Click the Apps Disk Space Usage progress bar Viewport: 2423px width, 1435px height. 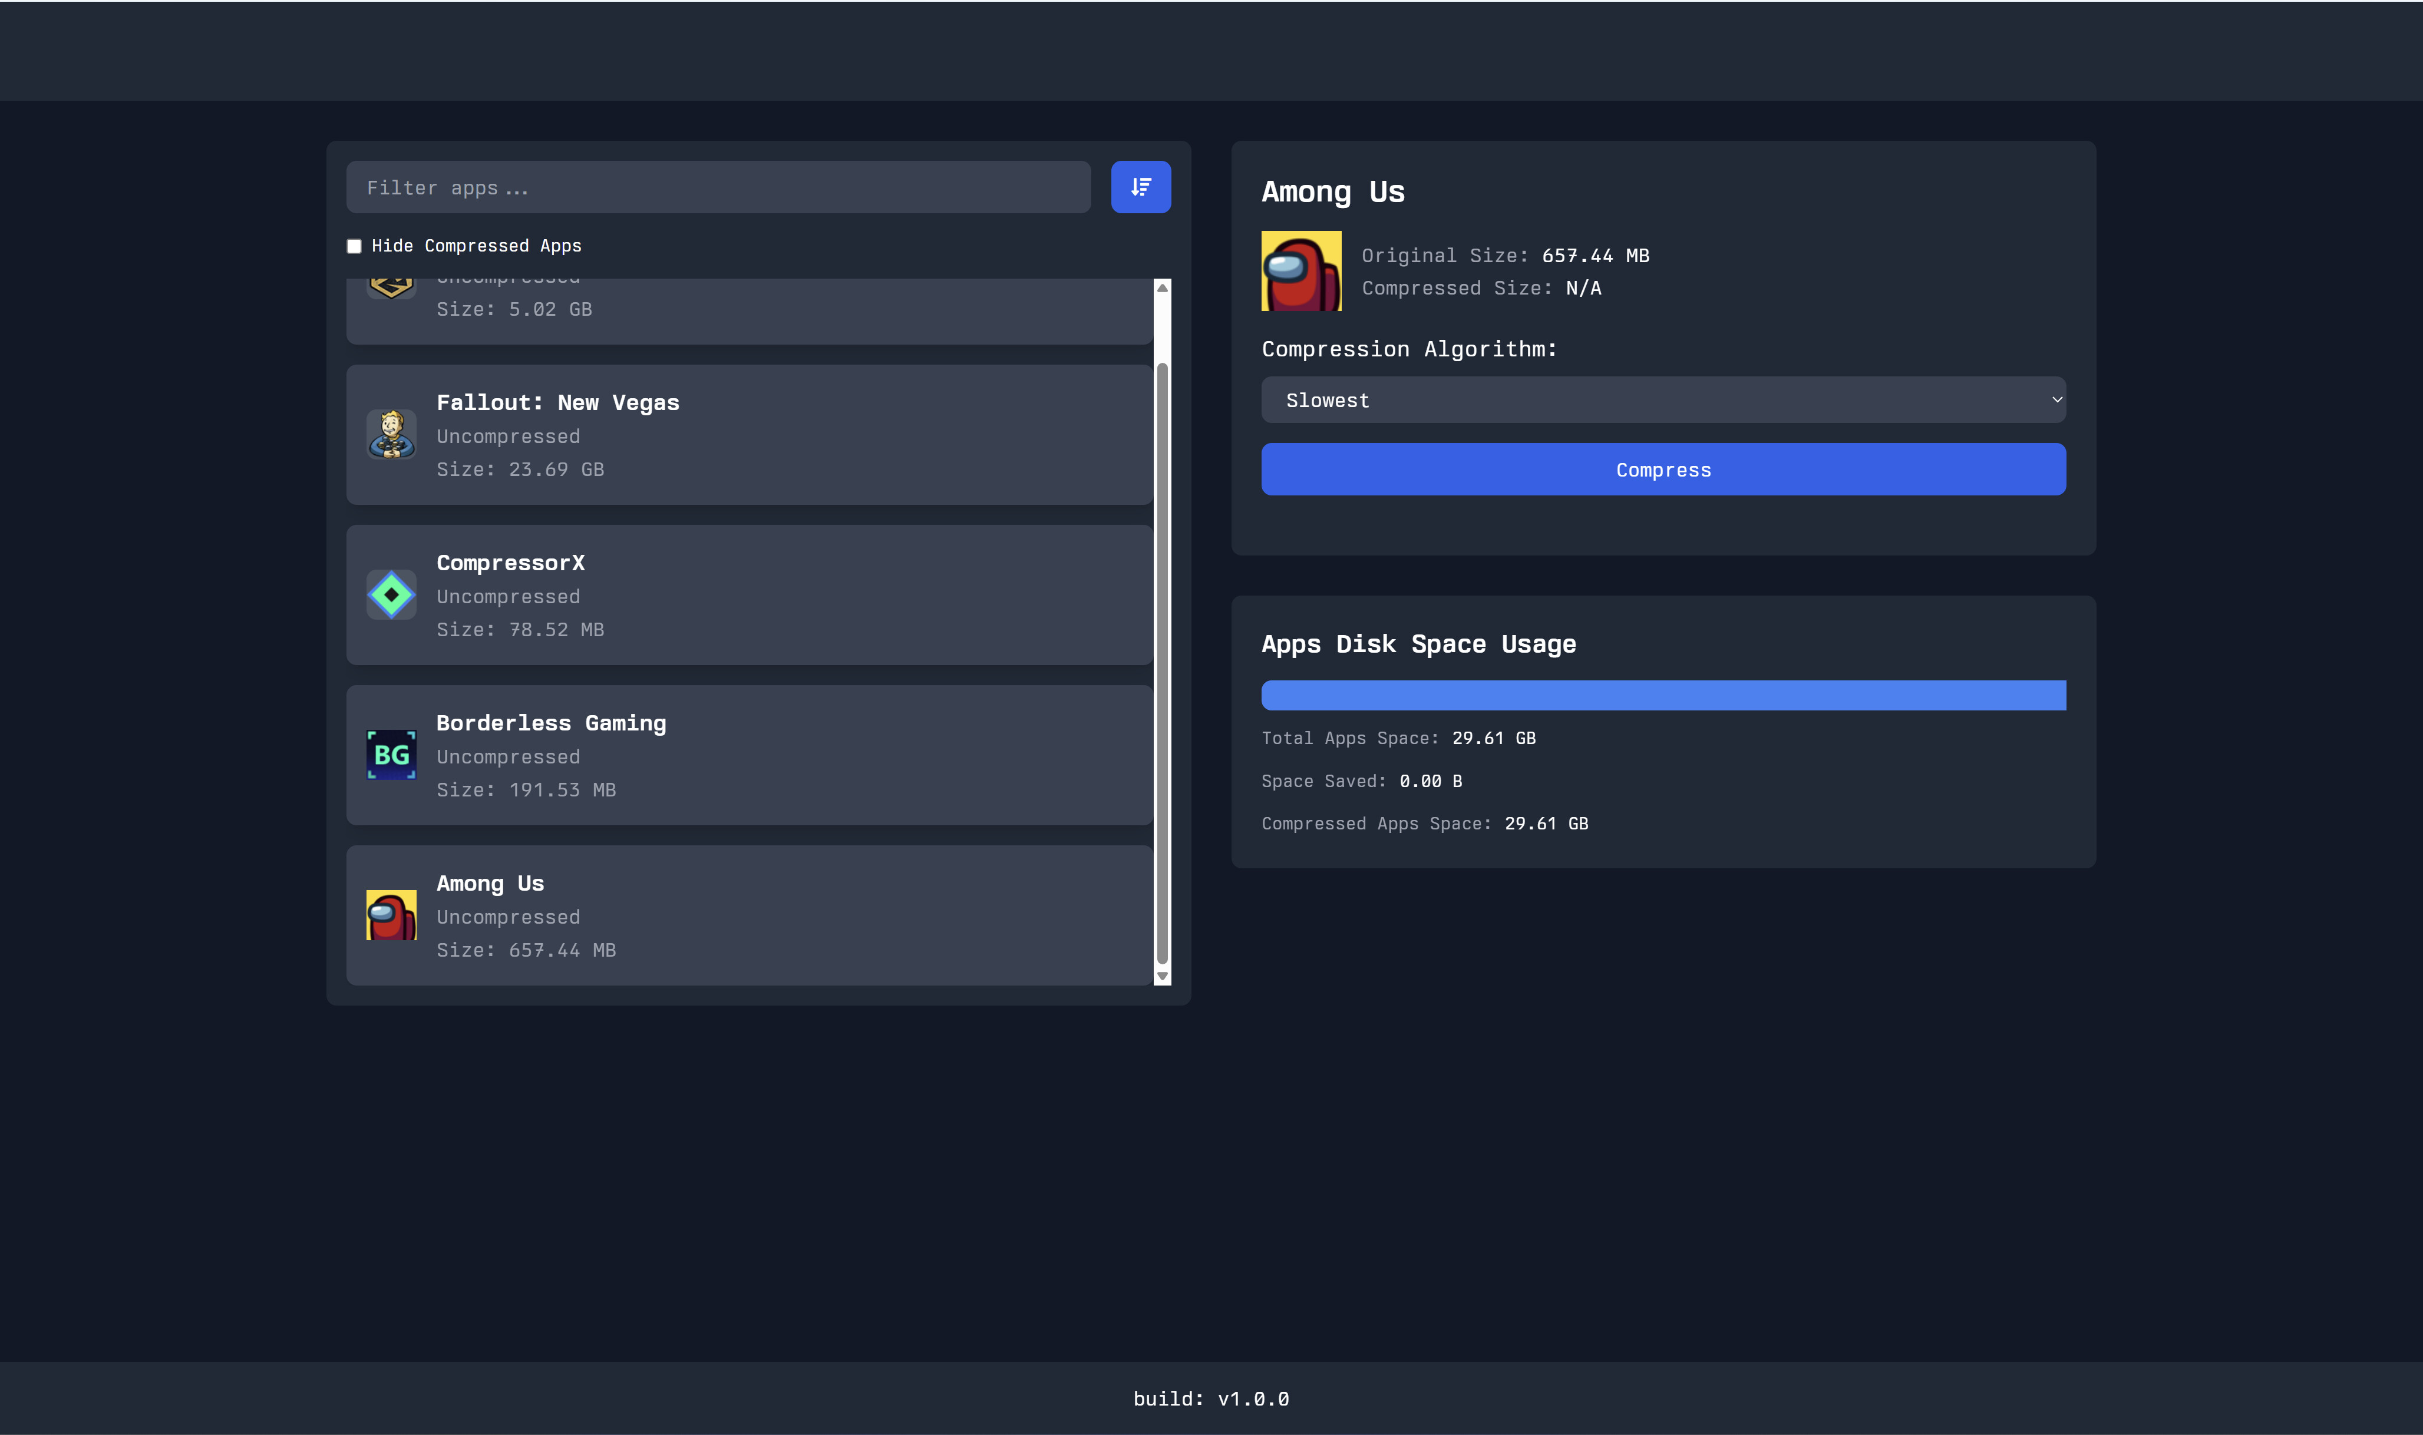click(x=1662, y=695)
